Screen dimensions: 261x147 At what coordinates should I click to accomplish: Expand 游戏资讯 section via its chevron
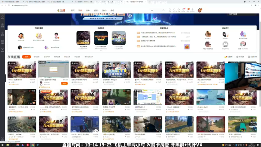coord(168,28)
